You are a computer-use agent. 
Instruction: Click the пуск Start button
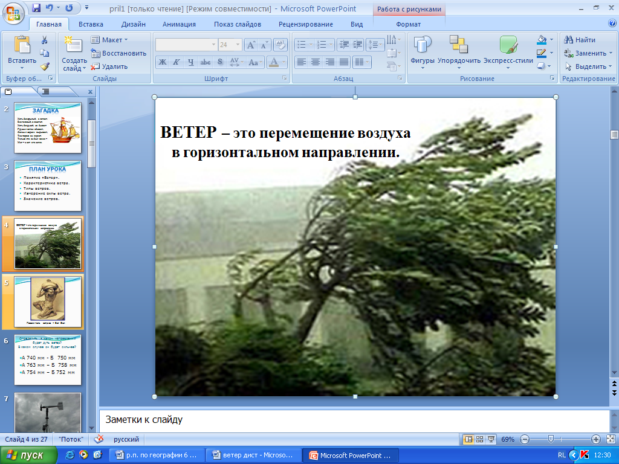pos(28,456)
